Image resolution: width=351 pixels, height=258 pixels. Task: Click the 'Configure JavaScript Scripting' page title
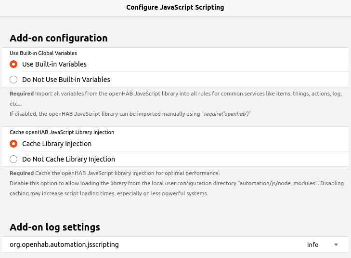(175, 7)
